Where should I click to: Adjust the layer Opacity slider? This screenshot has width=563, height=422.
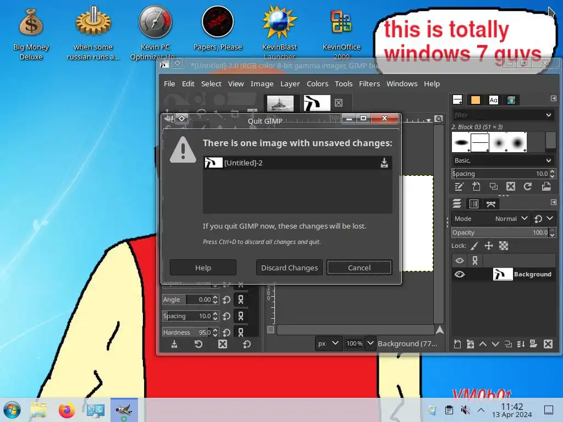pyautogui.click(x=500, y=232)
